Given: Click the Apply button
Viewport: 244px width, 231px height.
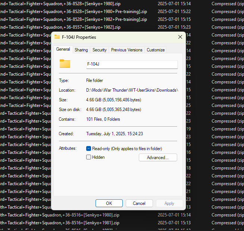Looking at the screenshot, I should [x=169, y=203].
